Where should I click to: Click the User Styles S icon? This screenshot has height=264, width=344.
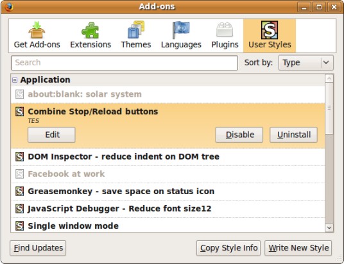[270, 29]
